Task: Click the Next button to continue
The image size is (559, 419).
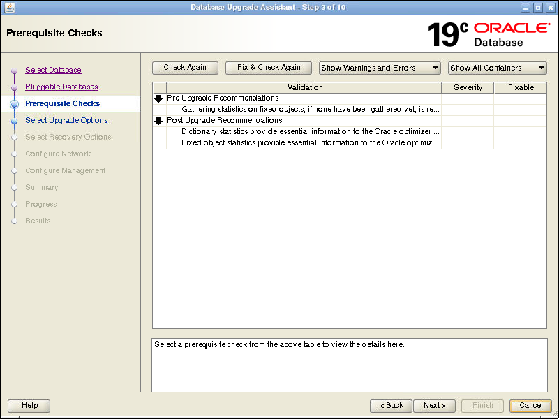Action: [x=434, y=406]
